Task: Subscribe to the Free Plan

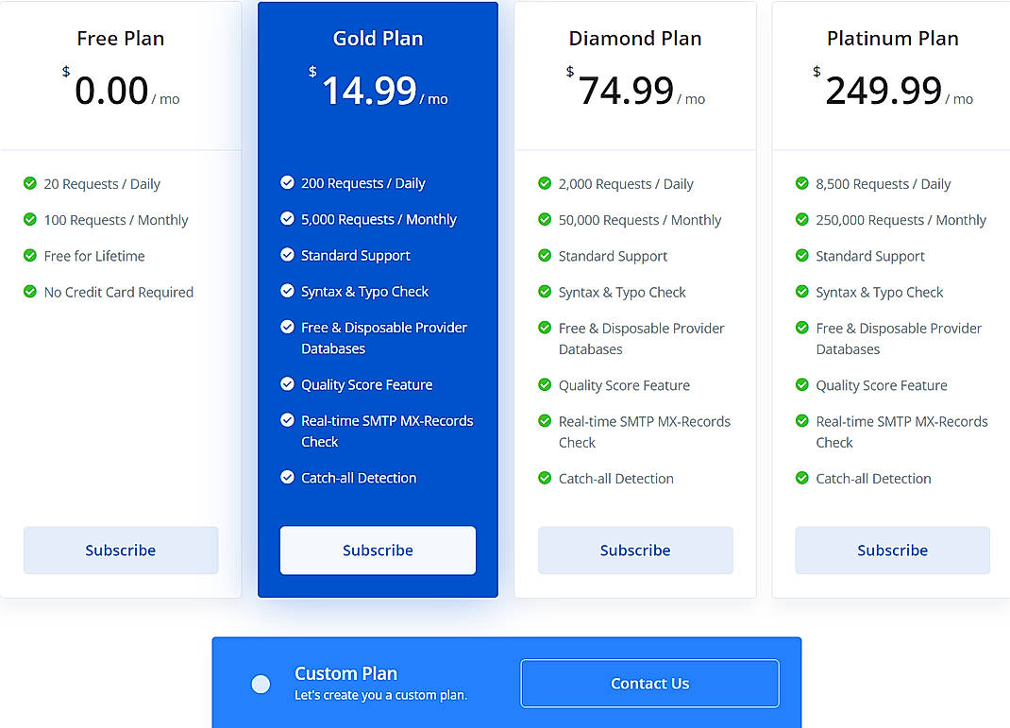Action: click(x=121, y=550)
